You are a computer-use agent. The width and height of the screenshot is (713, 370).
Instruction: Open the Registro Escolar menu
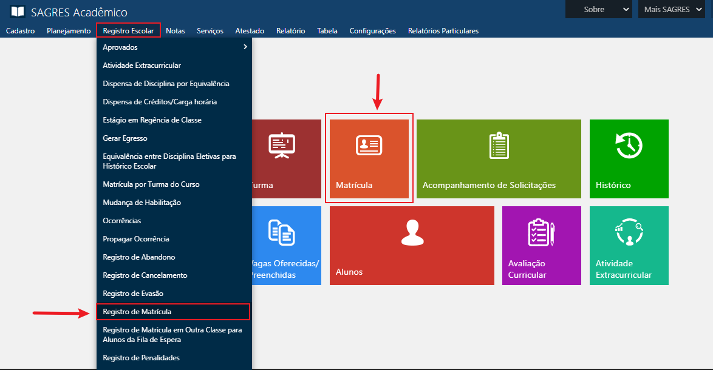128,30
